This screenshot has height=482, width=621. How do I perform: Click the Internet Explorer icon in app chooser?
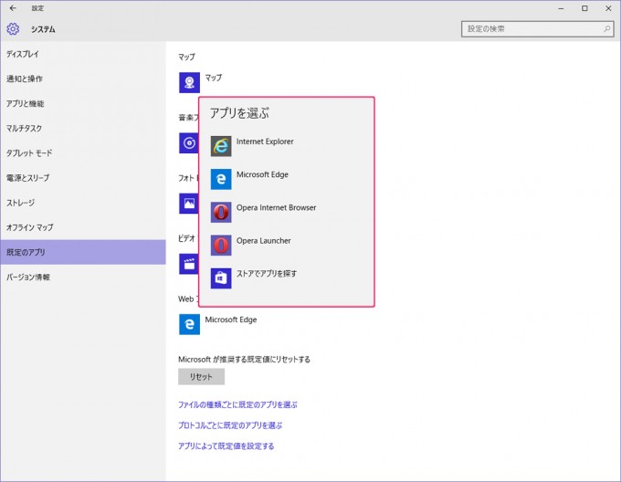tap(221, 146)
